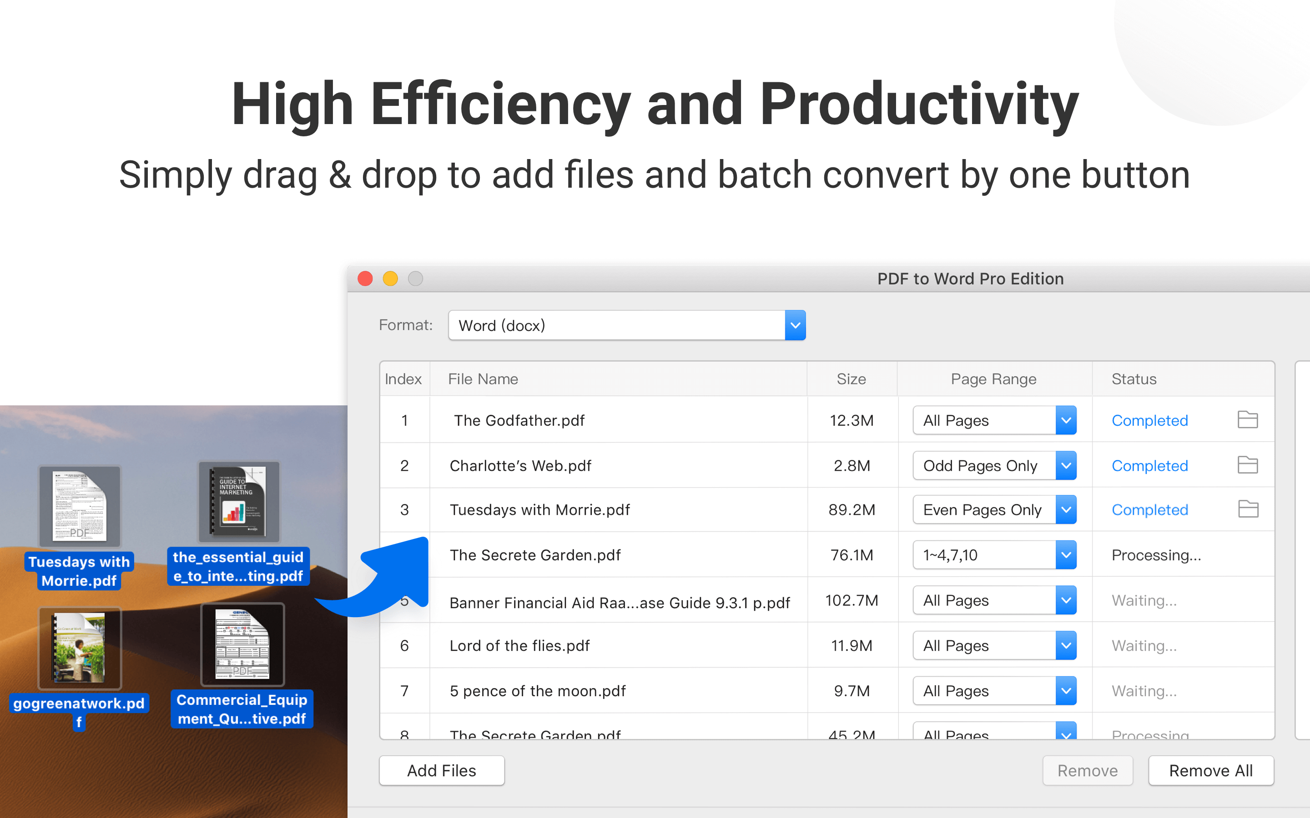
Task: Select Commercial_Equipment PDF desktop icon
Action: 242,644
